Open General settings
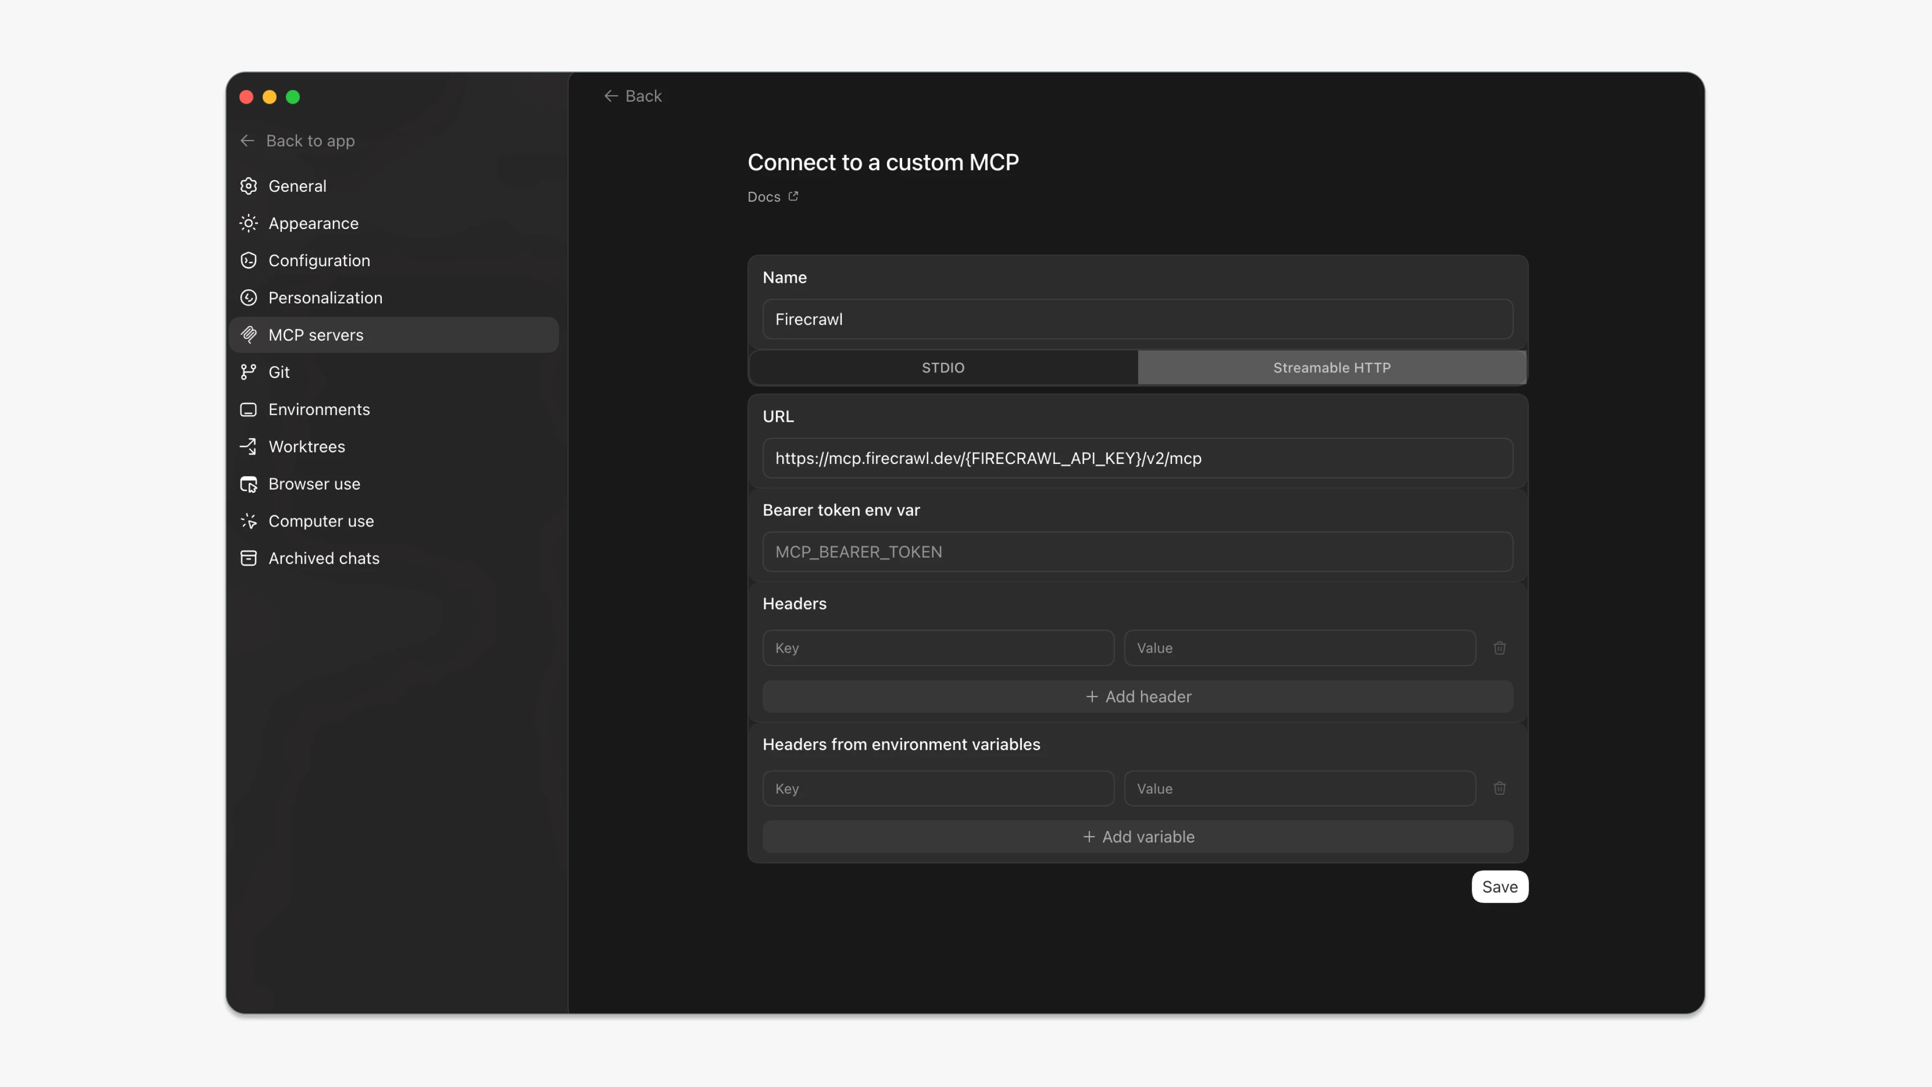The width and height of the screenshot is (1932, 1087). (x=394, y=186)
